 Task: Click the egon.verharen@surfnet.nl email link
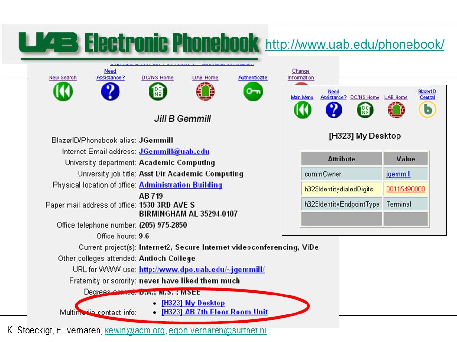[218, 331]
